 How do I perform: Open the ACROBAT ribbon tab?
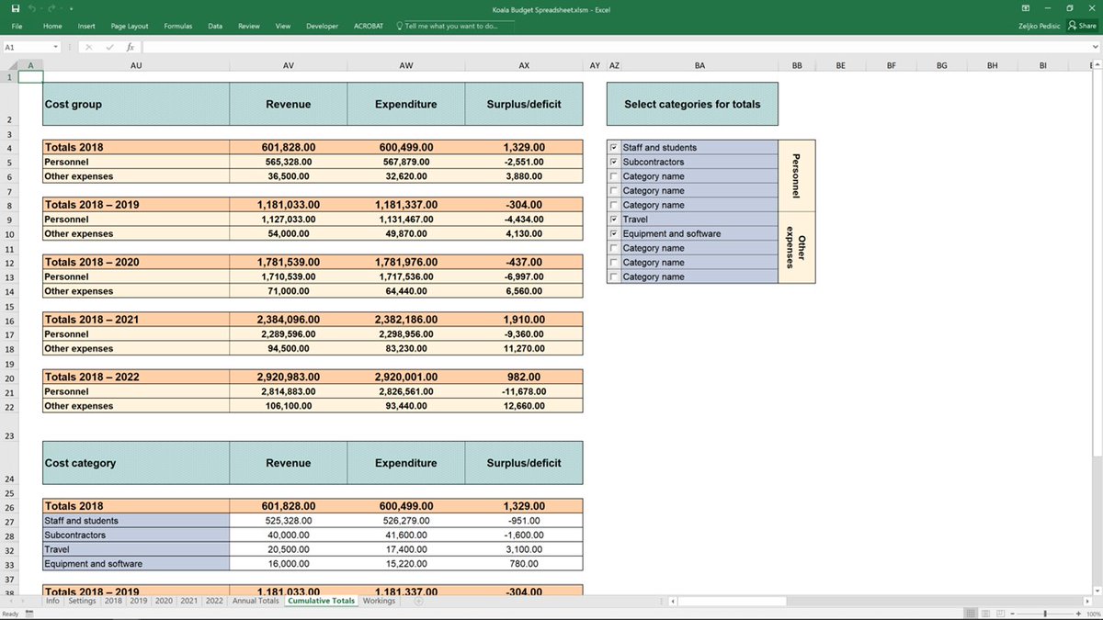(x=369, y=26)
